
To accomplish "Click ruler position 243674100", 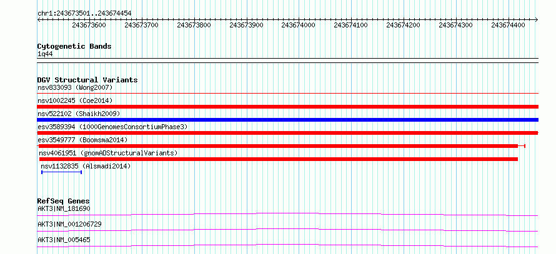I will coord(351,25).
